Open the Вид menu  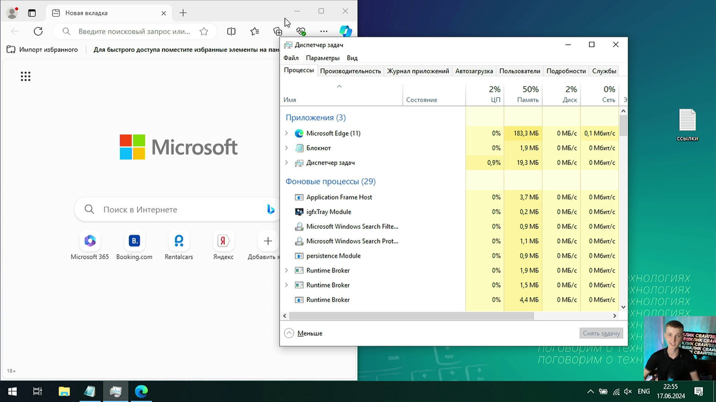point(353,58)
